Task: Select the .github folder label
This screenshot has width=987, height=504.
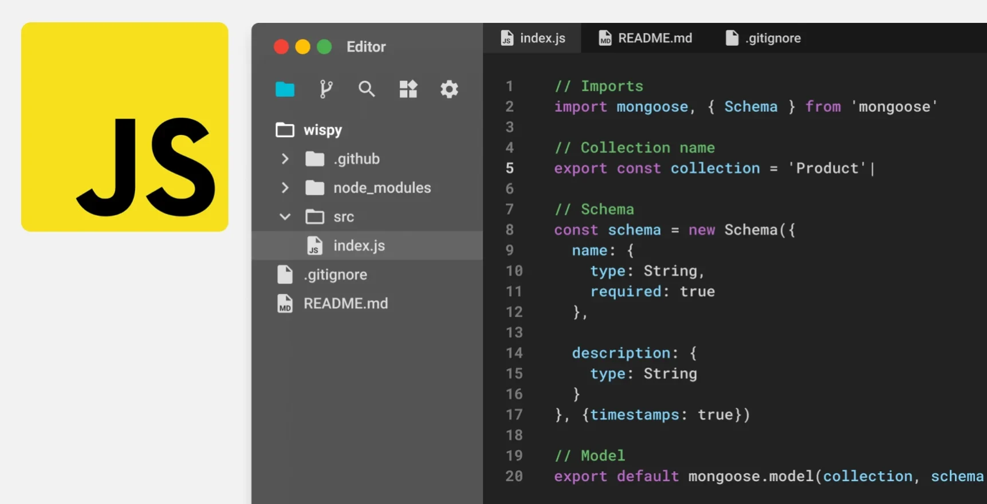Action: click(356, 159)
